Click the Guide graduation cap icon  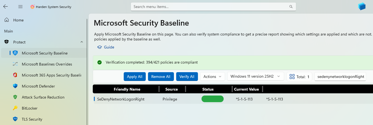99,47
